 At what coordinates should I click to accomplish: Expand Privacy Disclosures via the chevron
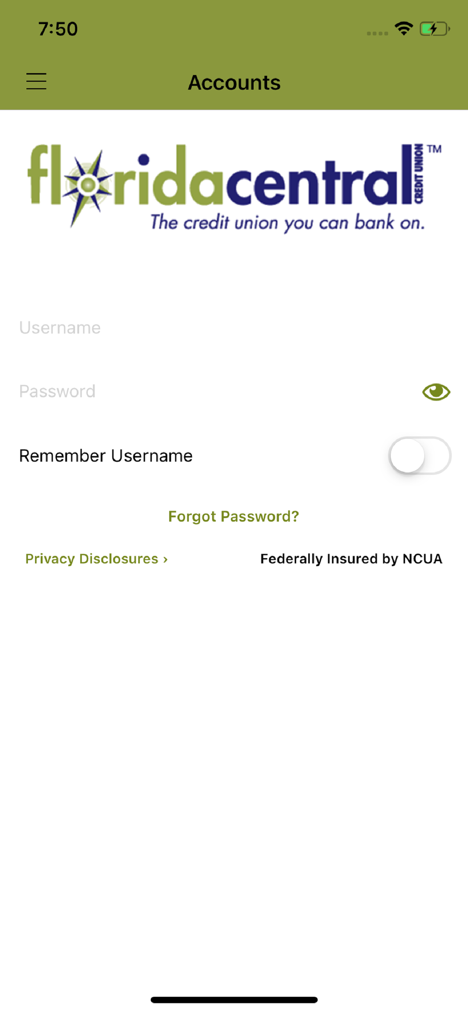coord(165,559)
